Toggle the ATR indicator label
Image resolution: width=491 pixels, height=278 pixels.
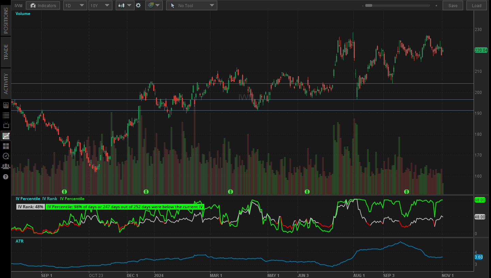(x=19, y=241)
